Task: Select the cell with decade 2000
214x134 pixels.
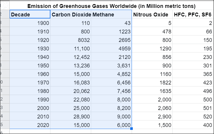Action: click(x=30, y=108)
